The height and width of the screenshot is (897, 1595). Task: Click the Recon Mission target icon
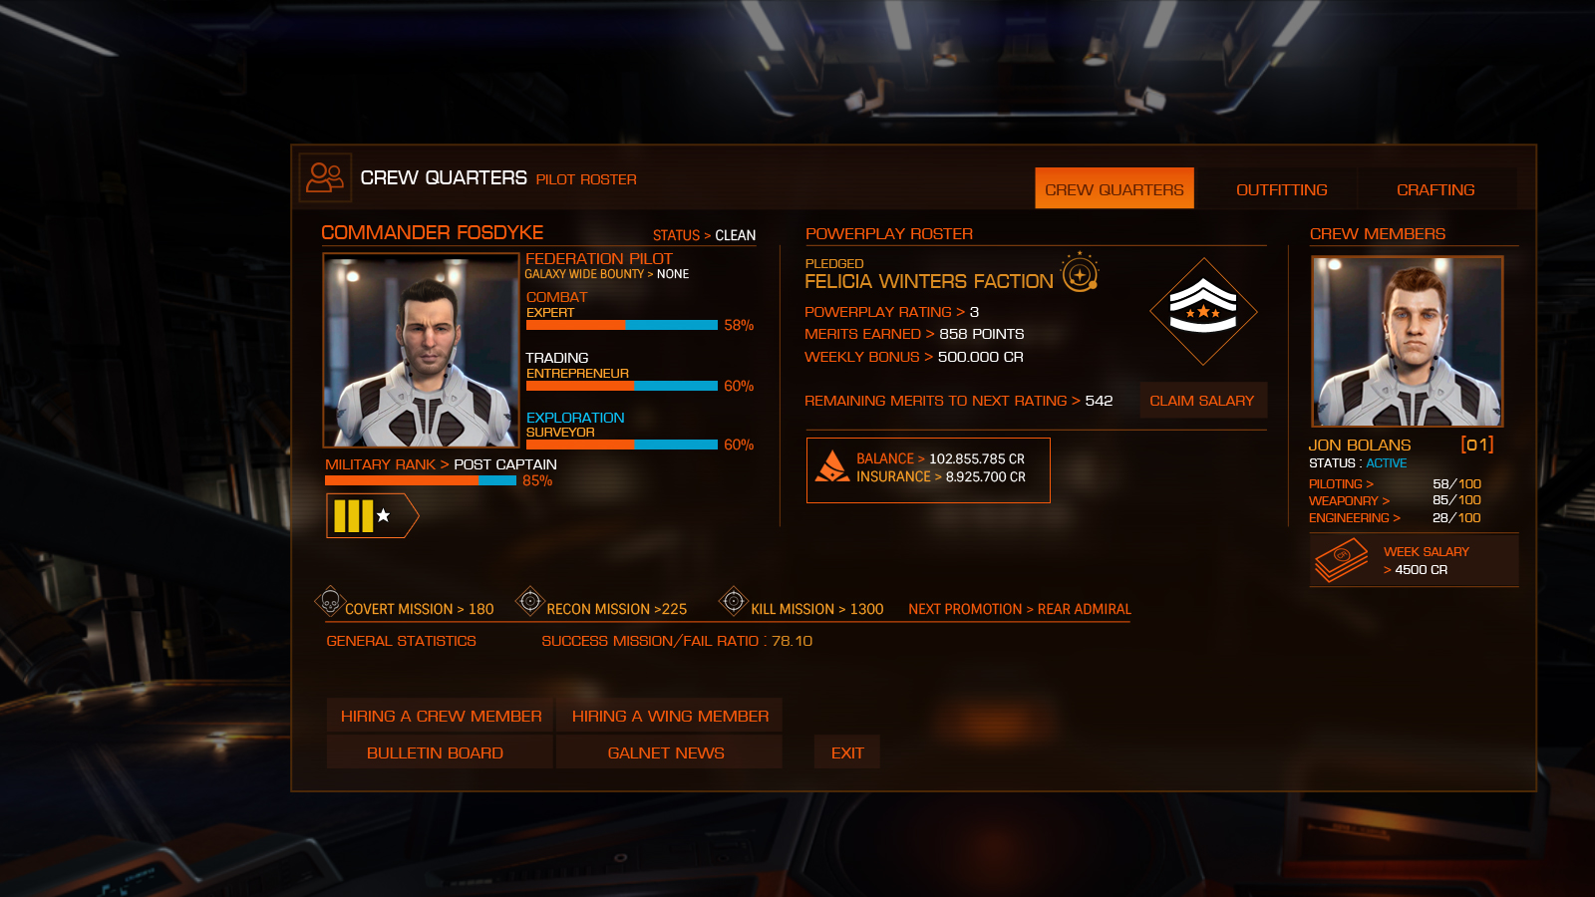pos(530,601)
